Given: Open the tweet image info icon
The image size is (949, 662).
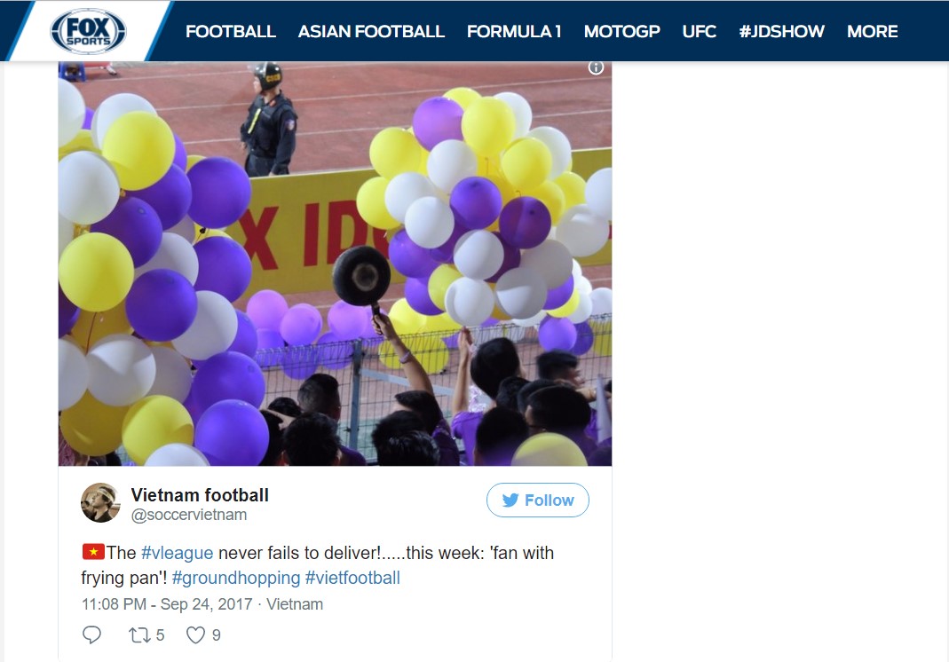Looking at the screenshot, I should [596, 67].
